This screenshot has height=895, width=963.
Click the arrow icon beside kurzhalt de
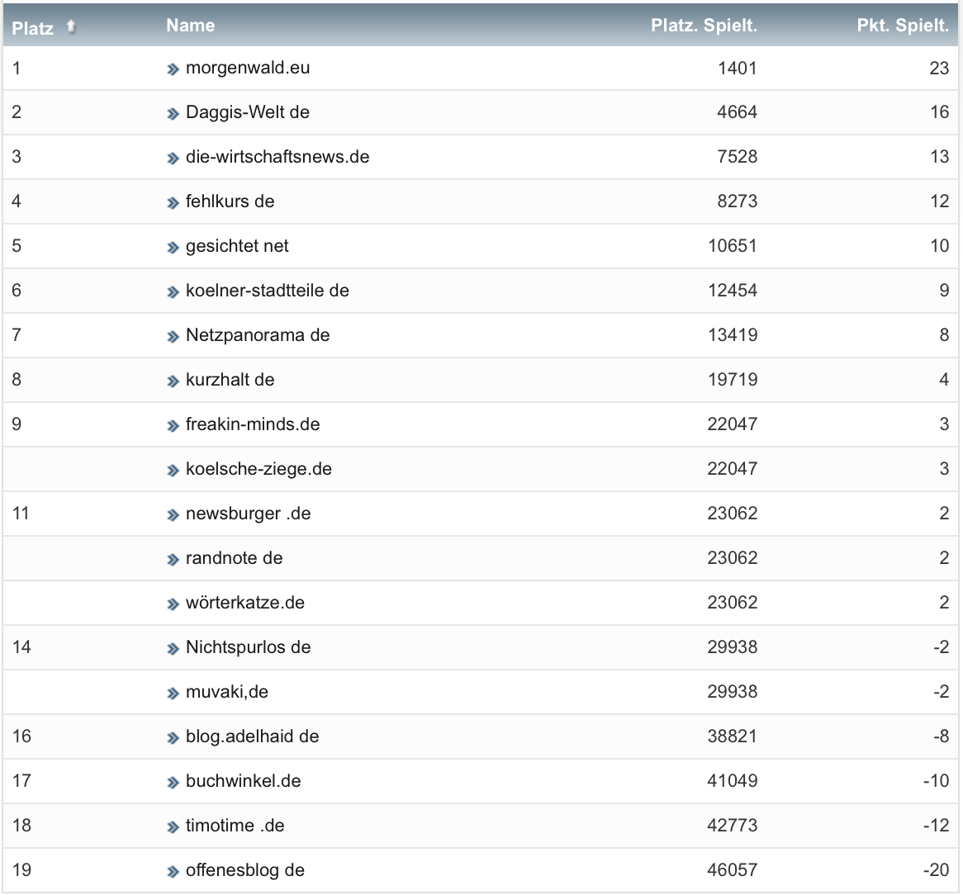tap(173, 381)
